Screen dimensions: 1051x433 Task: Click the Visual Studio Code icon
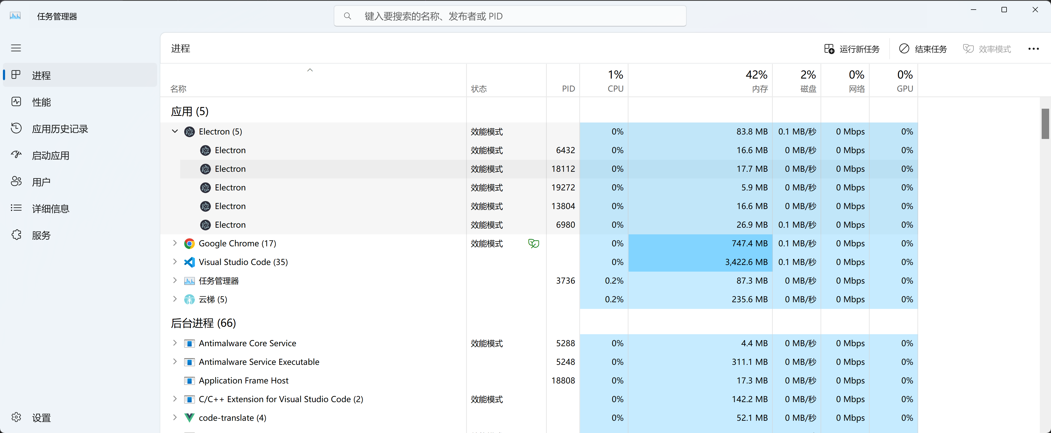click(189, 262)
